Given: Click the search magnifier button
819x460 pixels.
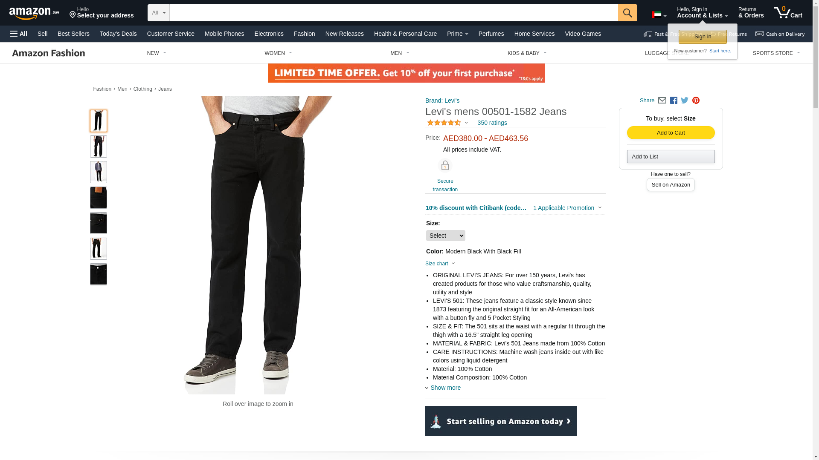Looking at the screenshot, I should (x=627, y=13).
